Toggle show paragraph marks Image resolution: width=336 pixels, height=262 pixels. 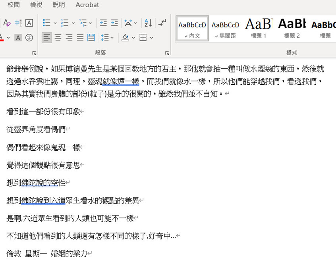[x=162, y=23]
